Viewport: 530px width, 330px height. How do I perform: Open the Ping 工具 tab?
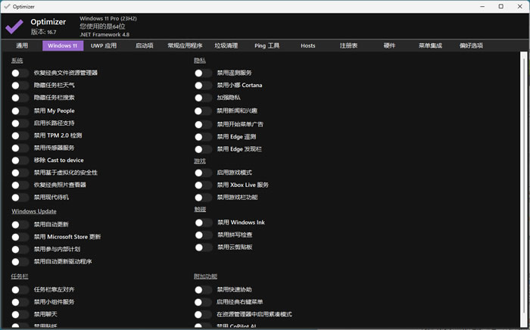tap(267, 45)
